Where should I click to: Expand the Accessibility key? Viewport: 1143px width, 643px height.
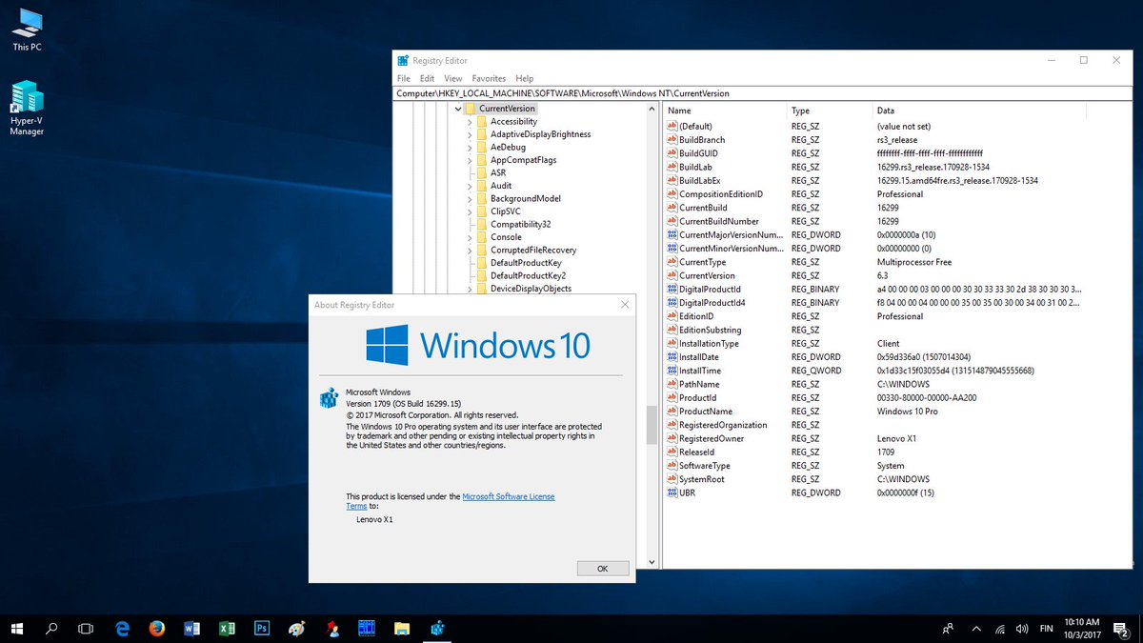point(470,122)
